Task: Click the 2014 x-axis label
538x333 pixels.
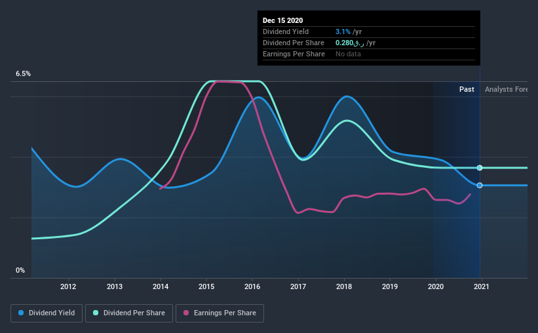Action: (x=161, y=286)
